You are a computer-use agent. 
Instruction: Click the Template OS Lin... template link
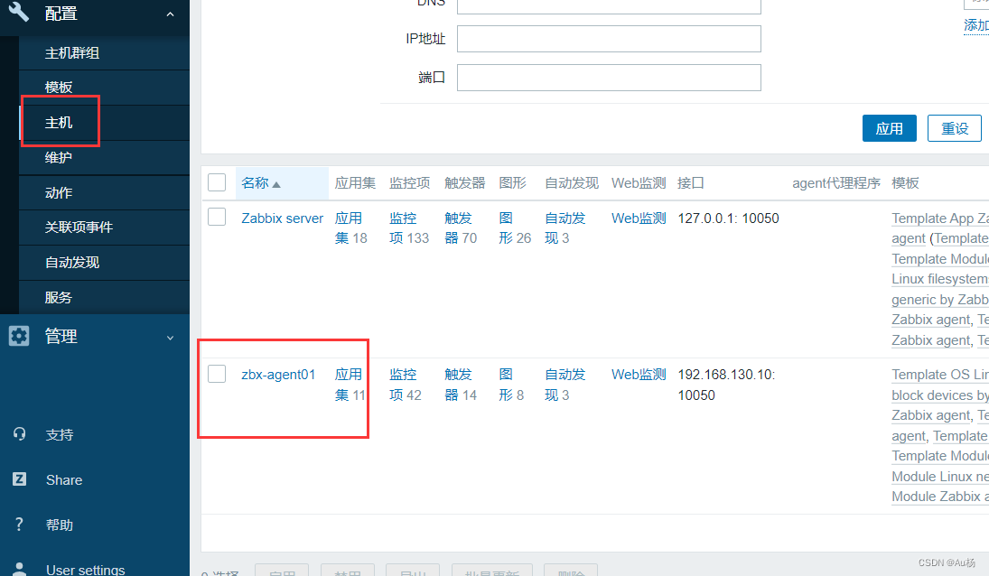[940, 375]
